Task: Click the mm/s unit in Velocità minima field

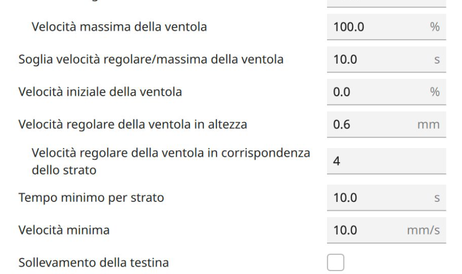Action: 424,230
